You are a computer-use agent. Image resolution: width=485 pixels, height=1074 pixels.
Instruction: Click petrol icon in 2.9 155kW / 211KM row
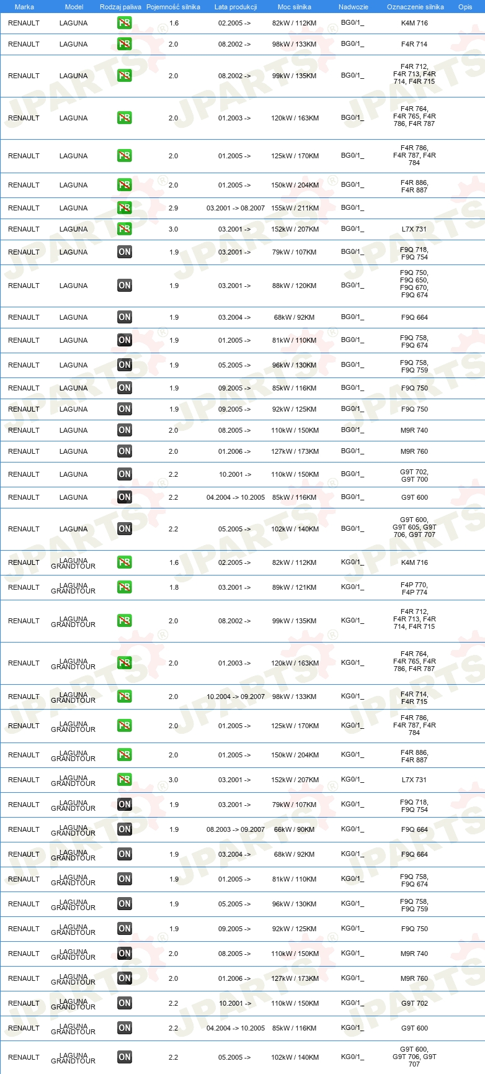[x=125, y=208]
